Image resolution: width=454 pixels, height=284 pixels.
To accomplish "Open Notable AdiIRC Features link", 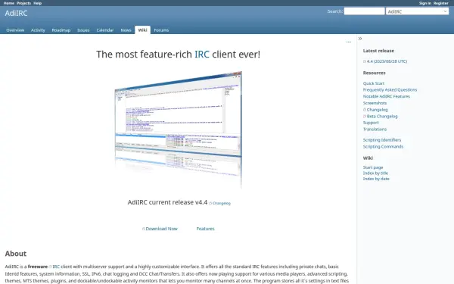I will [x=387, y=96].
